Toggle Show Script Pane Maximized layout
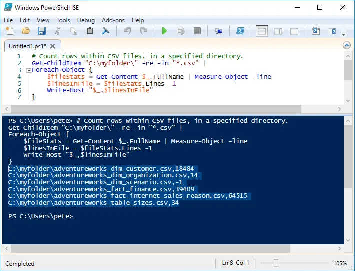 click(294, 31)
